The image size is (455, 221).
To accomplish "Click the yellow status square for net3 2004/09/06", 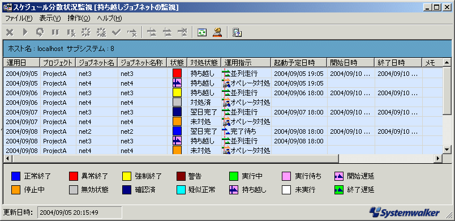I will [x=177, y=92].
